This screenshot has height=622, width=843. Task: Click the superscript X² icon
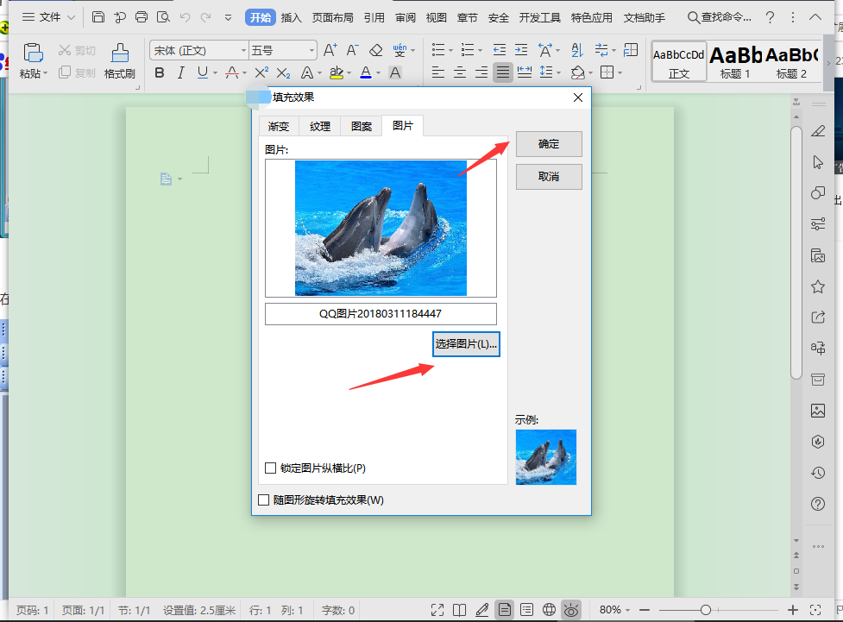point(261,73)
